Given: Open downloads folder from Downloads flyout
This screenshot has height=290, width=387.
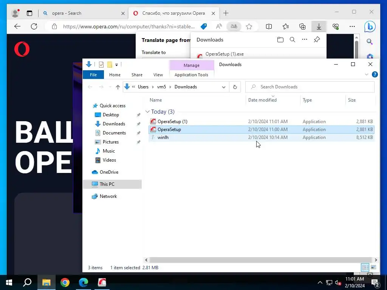Looking at the screenshot, I should 280,40.
